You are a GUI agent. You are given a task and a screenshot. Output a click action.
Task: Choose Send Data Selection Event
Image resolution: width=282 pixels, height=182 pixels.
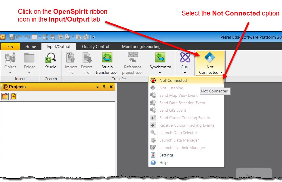[x=186, y=103]
